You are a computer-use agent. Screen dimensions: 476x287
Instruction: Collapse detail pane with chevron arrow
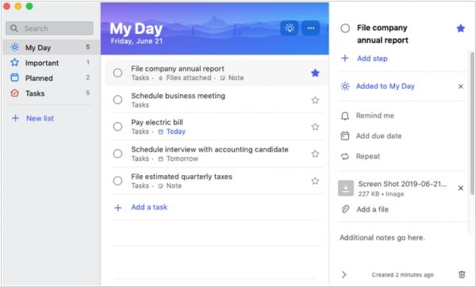point(344,274)
